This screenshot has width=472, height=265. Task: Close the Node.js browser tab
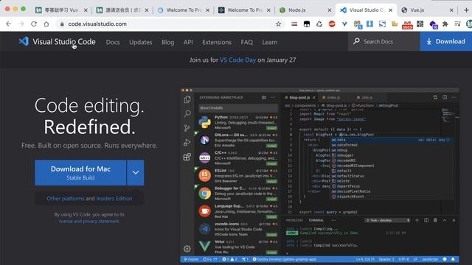point(330,10)
